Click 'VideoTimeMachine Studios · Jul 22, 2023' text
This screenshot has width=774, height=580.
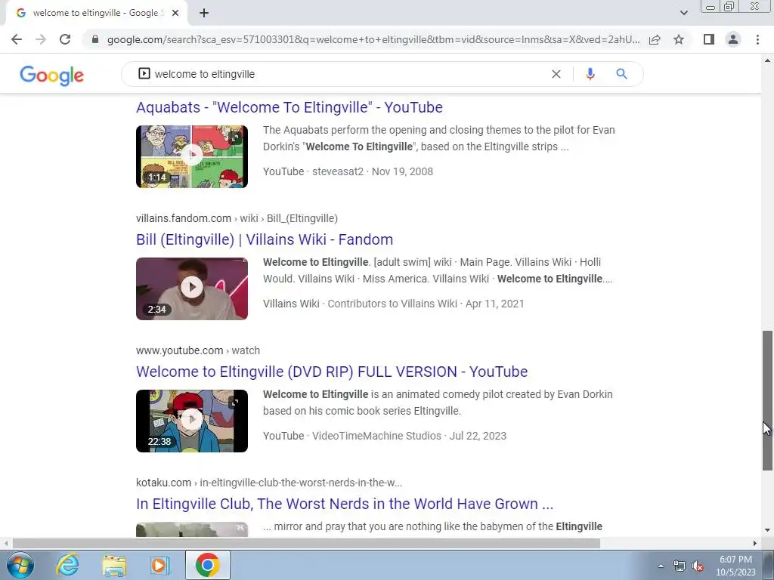[409, 436]
